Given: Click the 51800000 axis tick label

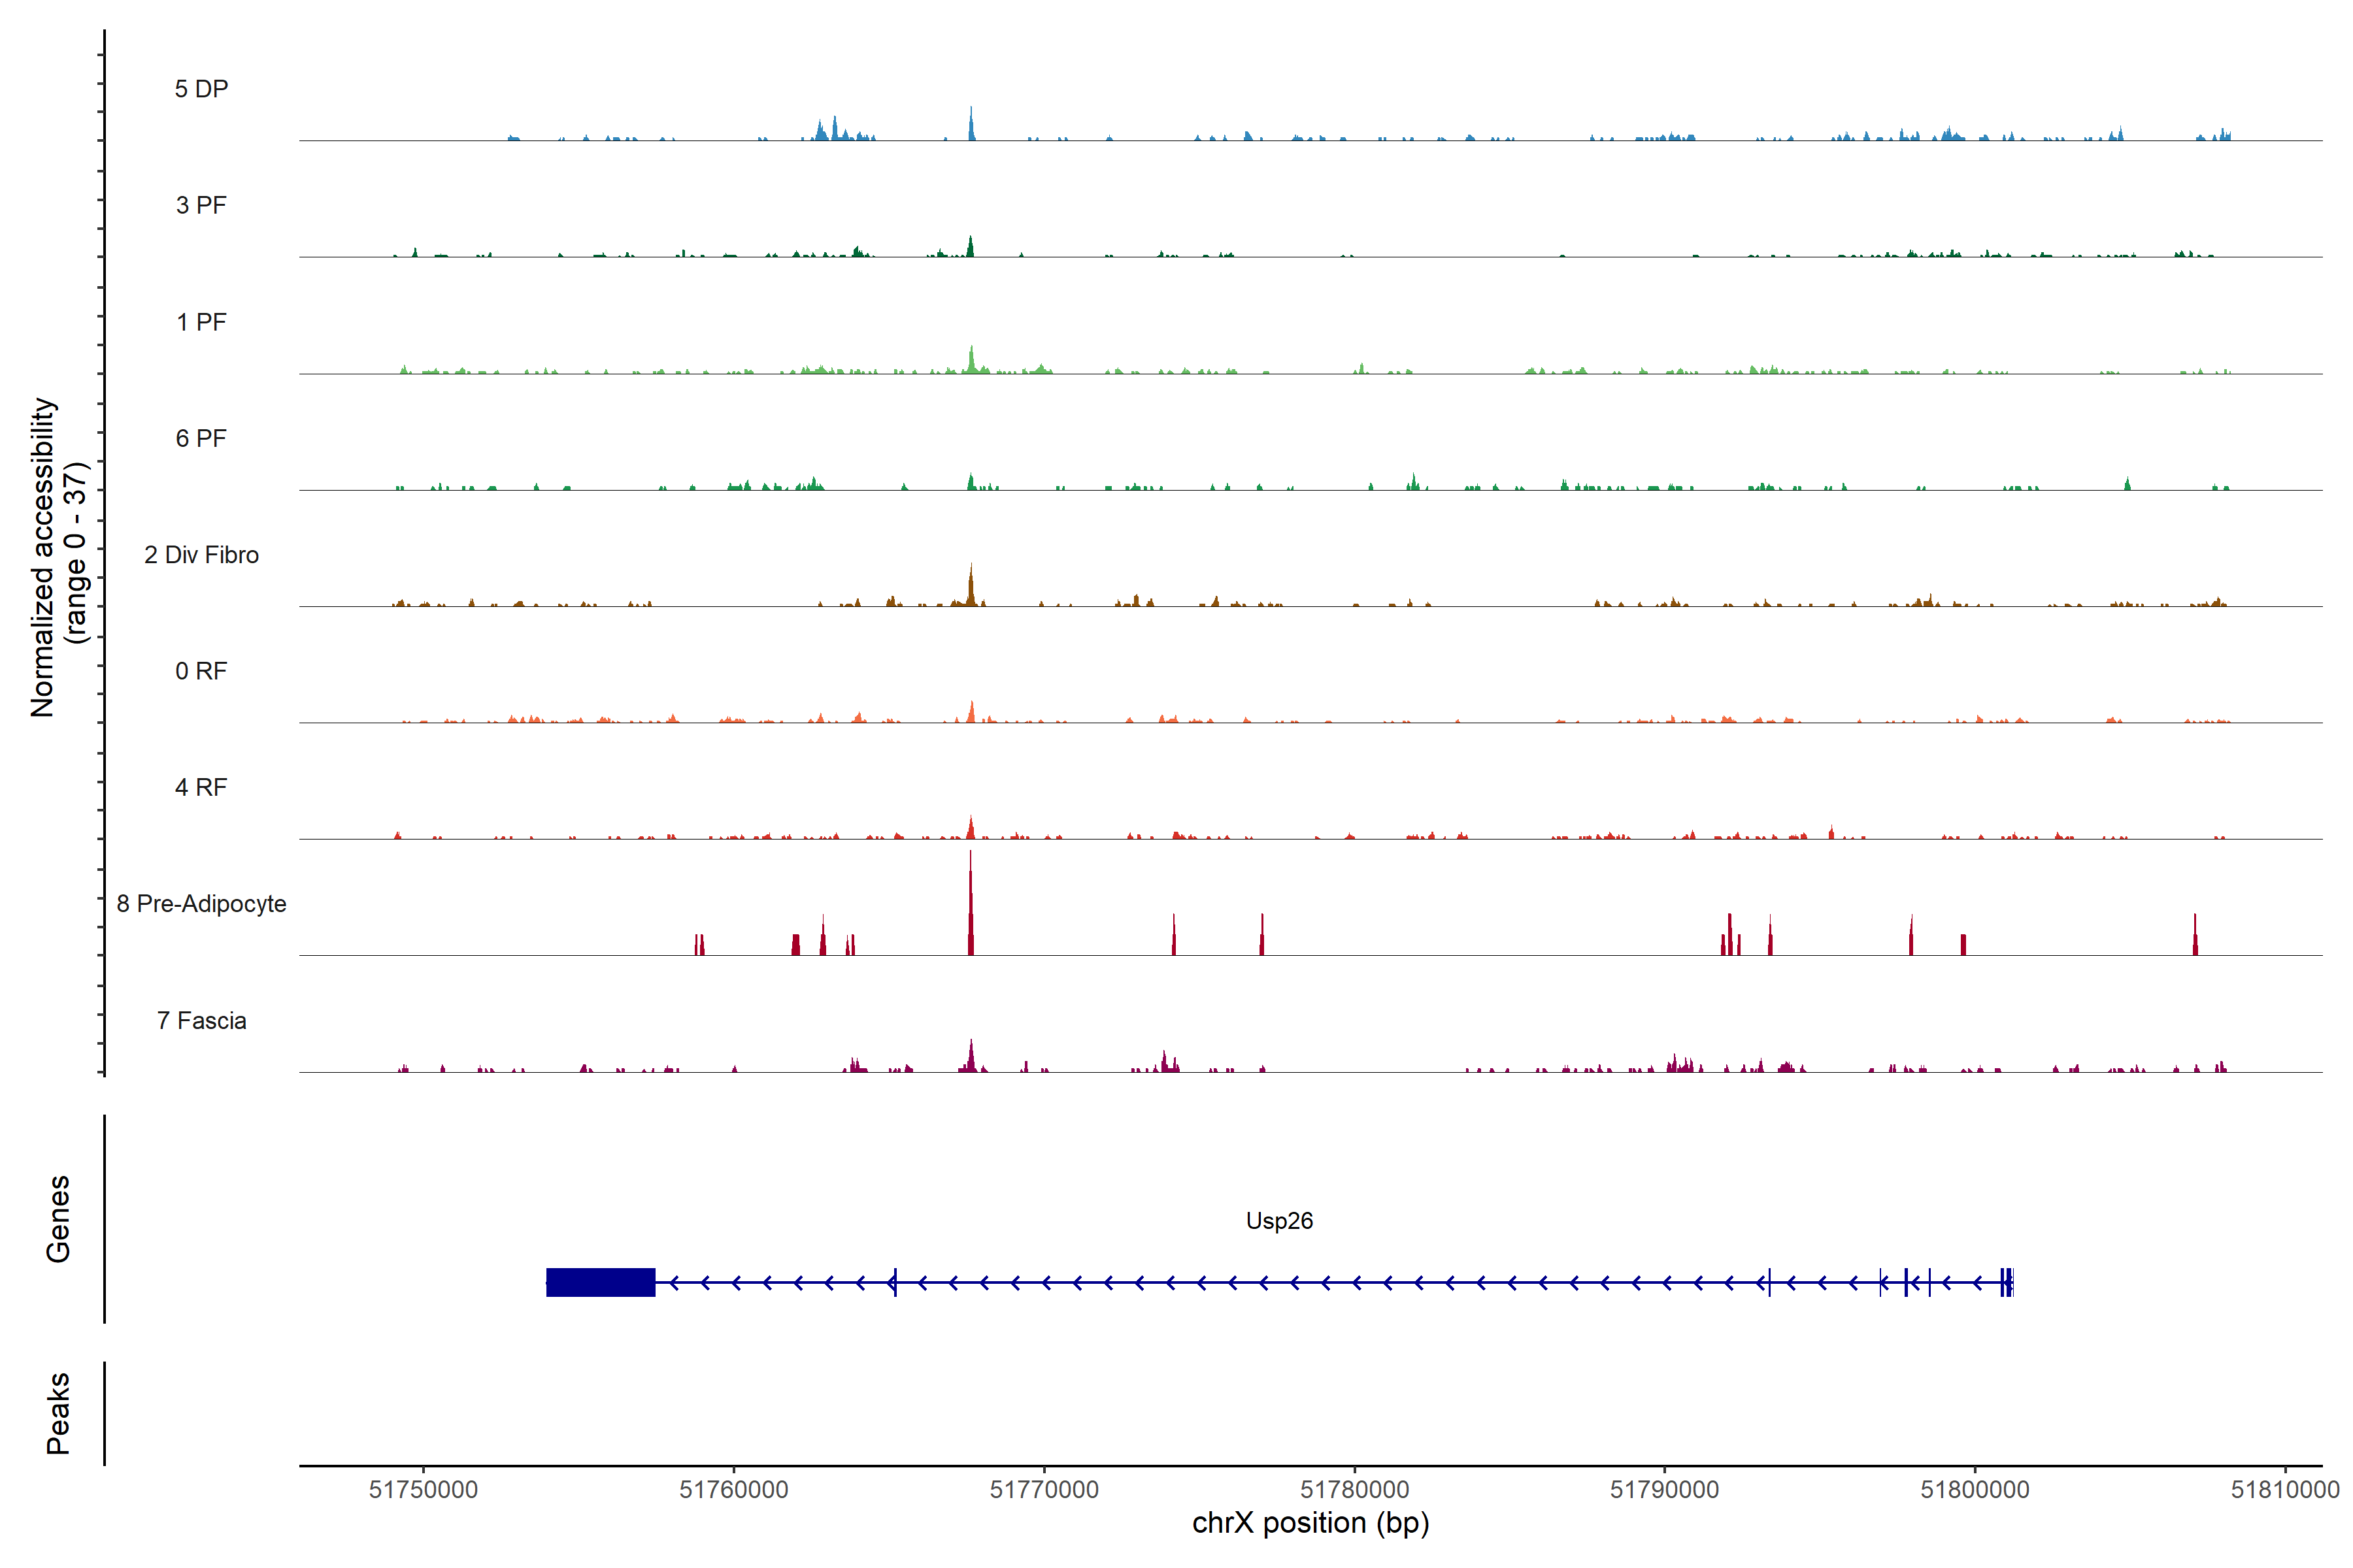Looking at the screenshot, I should (x=1975, y=1490).
